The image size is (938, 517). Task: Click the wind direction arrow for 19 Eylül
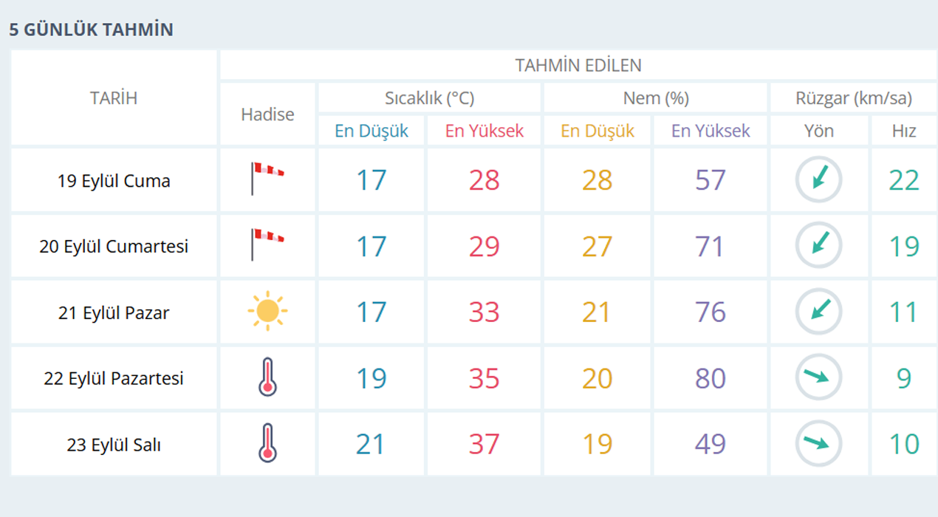point(818,179)
